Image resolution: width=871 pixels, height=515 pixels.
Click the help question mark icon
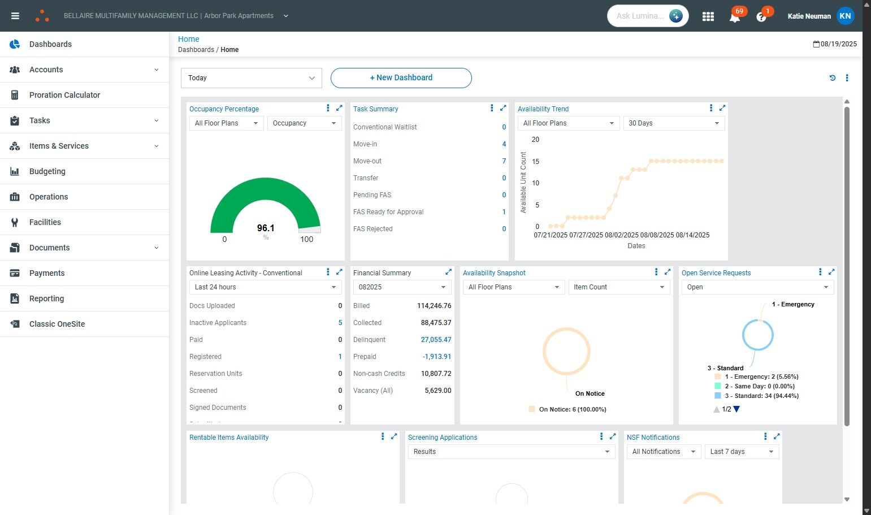coord(761,17)
